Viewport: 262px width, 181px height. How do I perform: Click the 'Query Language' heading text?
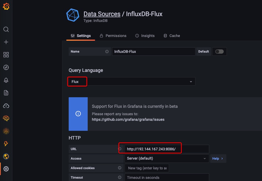point(86,70)
